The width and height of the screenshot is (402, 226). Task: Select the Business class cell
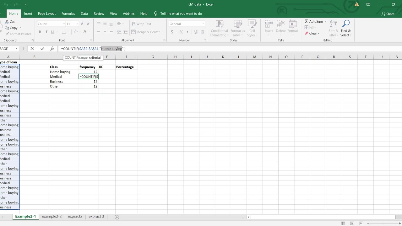64,81
